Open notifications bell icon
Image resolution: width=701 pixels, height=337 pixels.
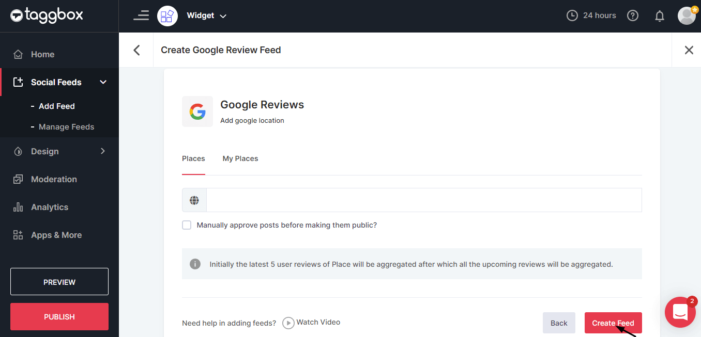[x=660, y=16]
